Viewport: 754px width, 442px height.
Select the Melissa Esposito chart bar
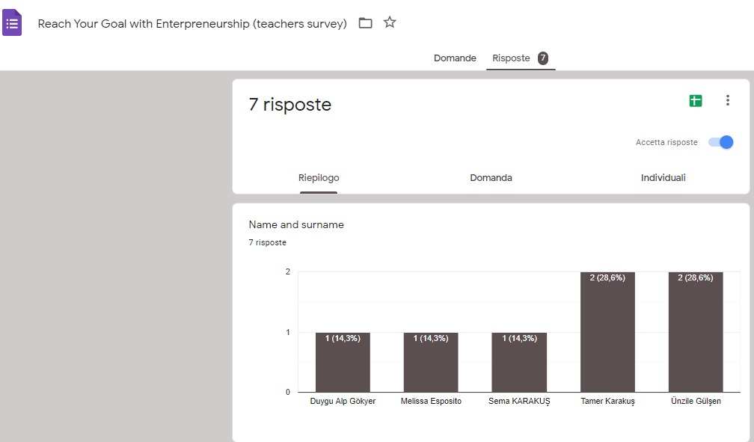431,363
